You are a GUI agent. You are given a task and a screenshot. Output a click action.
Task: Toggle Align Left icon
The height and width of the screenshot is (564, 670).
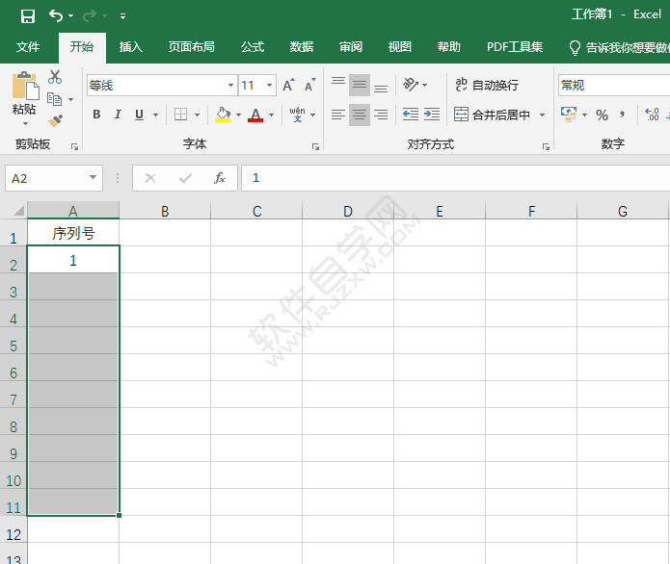[338, 115]
